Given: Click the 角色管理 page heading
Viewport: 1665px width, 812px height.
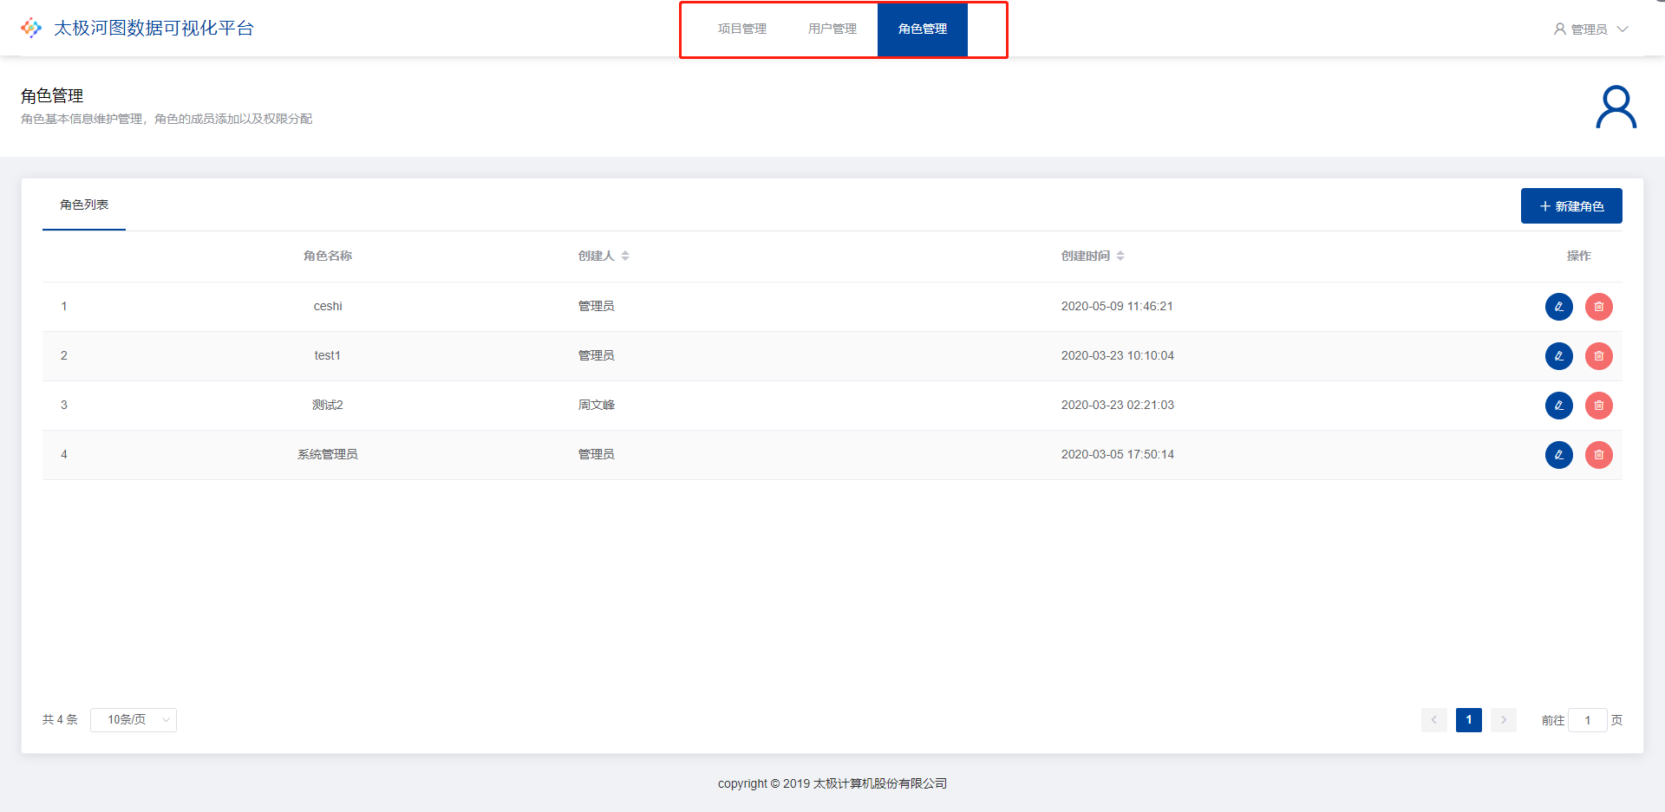Looking at the screenshot, I should pyautogui.click(x=52, y=95).
